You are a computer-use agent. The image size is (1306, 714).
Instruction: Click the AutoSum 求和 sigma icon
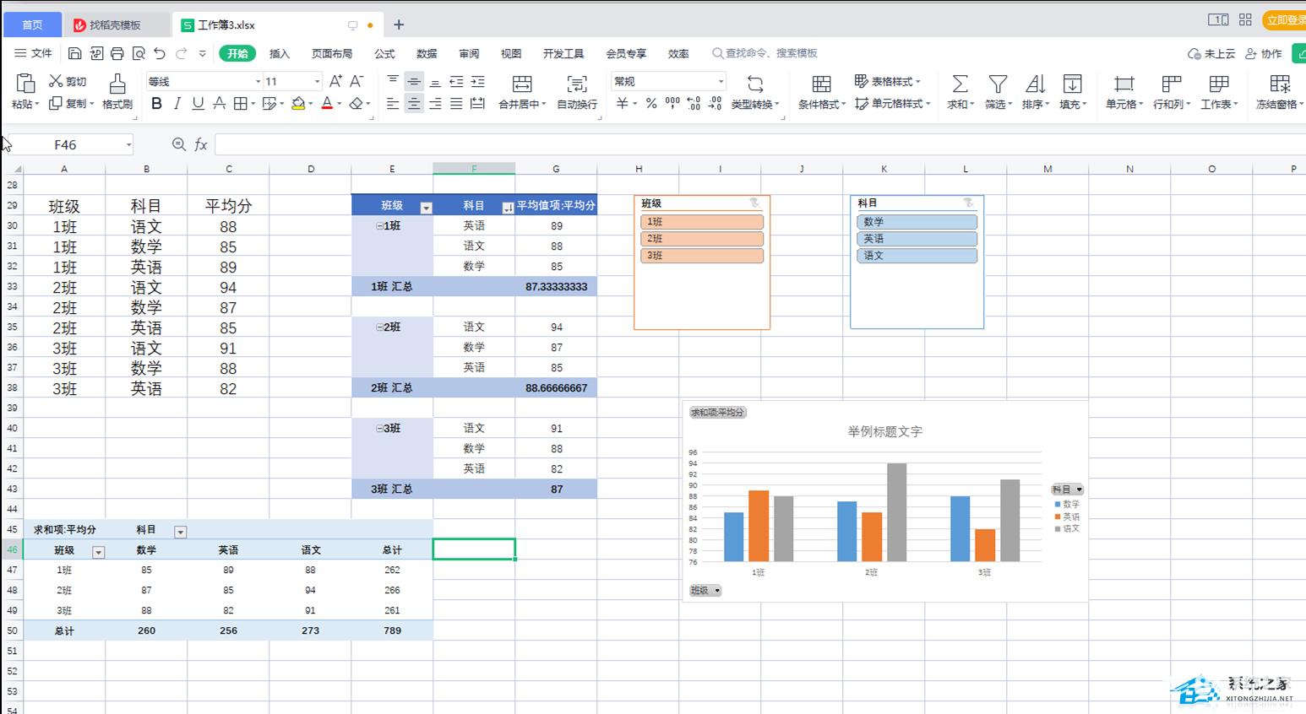pos(960,84)
